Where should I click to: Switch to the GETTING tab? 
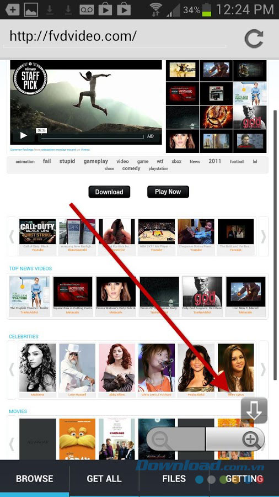(244, 479)
